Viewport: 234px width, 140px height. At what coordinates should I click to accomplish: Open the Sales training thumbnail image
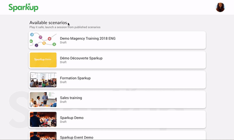pyautogui.click(x=43, y=100)
